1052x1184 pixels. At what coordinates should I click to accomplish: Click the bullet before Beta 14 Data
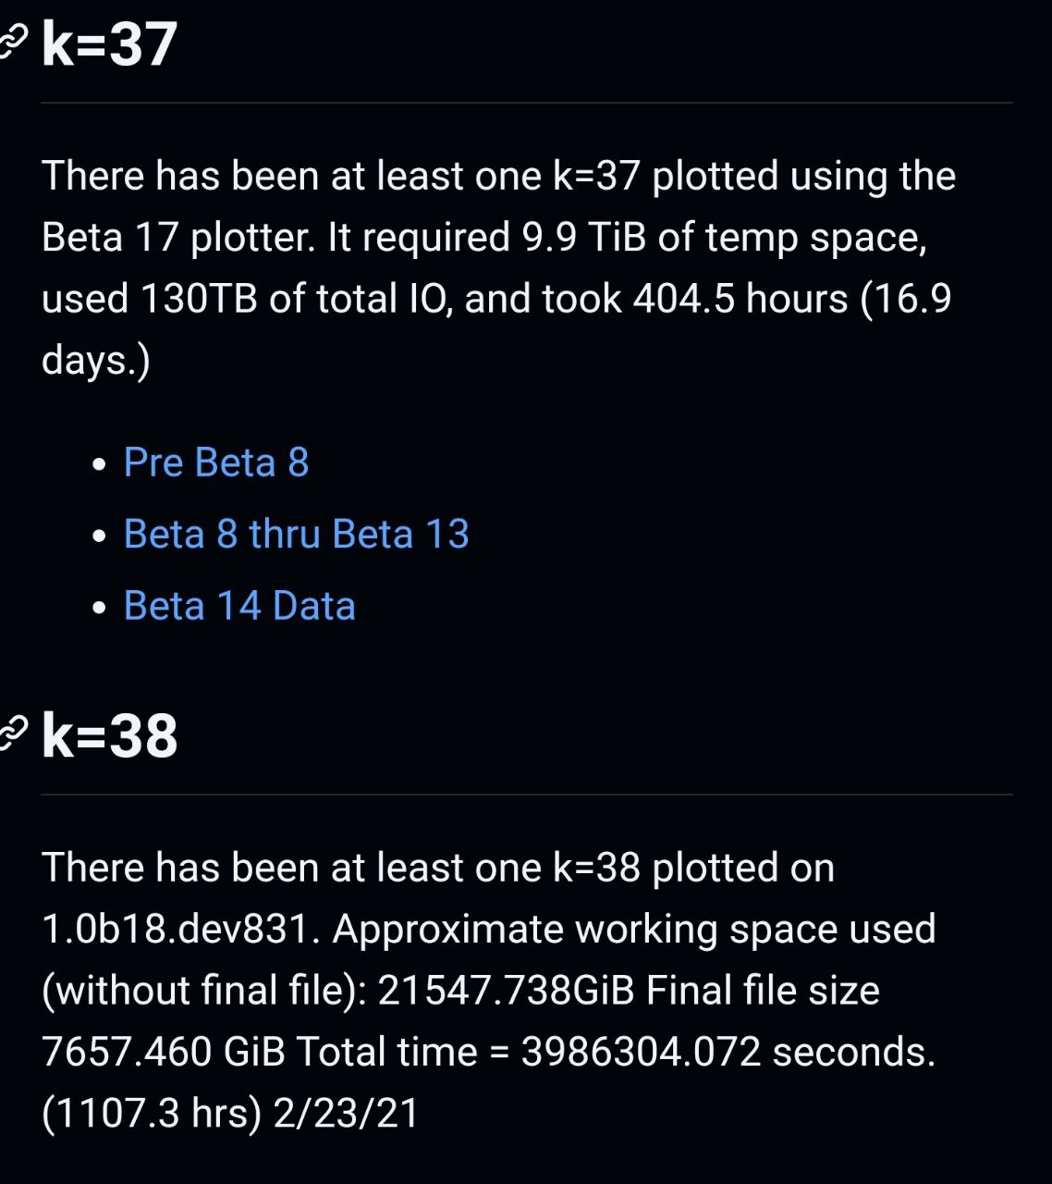(100, 608)
